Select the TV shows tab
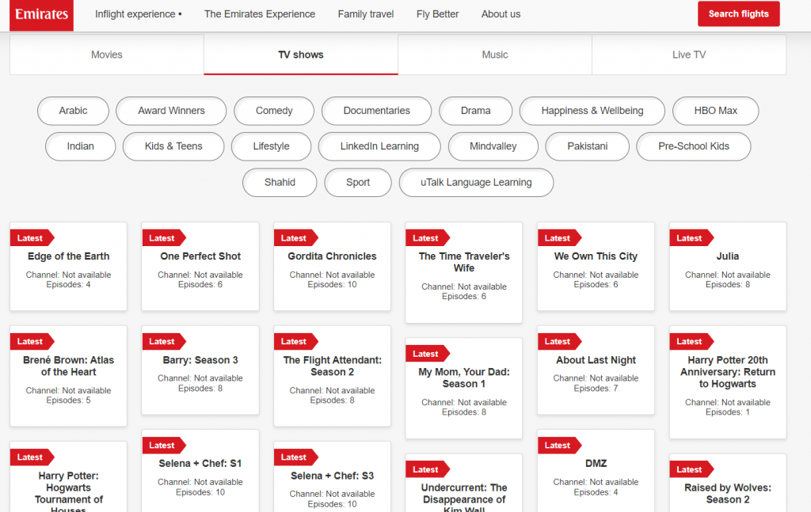 pos(301,55)
